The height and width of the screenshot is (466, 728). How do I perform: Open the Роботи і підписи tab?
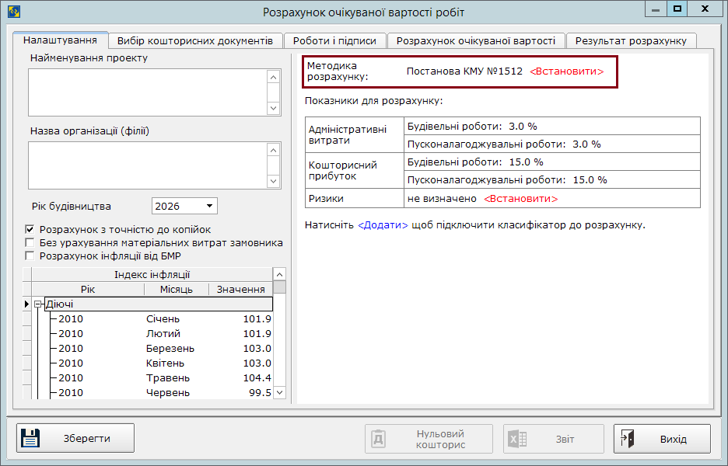tap(335, 41)
